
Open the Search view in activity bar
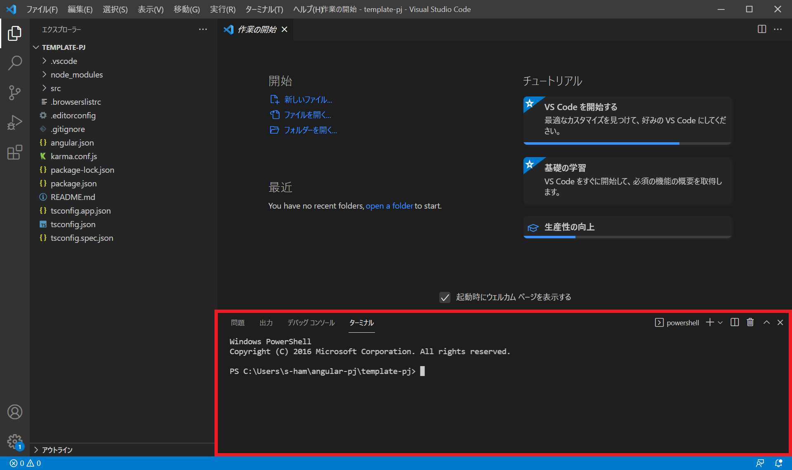(x=15, y=63)
